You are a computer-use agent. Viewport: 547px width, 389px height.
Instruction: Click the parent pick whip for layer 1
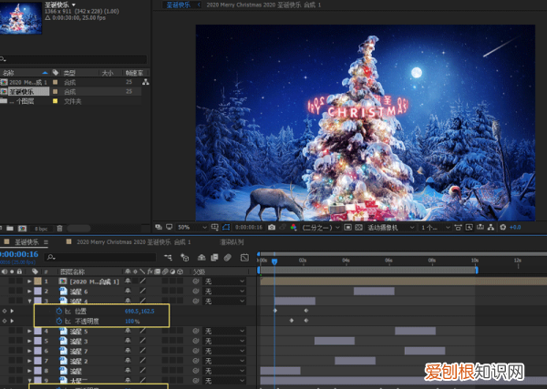click(196, 282)
